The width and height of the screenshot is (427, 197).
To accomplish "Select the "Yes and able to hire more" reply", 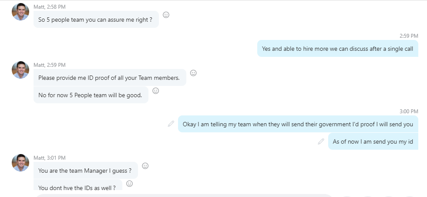I will click(338, 49).
